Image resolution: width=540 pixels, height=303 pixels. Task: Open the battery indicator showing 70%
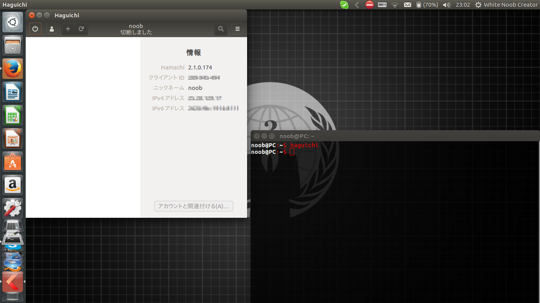tap(427, 5)
